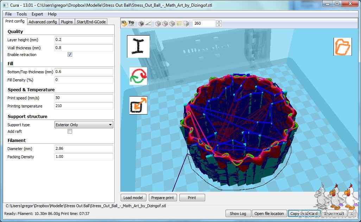Image resolution: width=361 pixels, height=222 pixels.
Task: Switch to the 3D view mode icon
Action: pos(124,23)
